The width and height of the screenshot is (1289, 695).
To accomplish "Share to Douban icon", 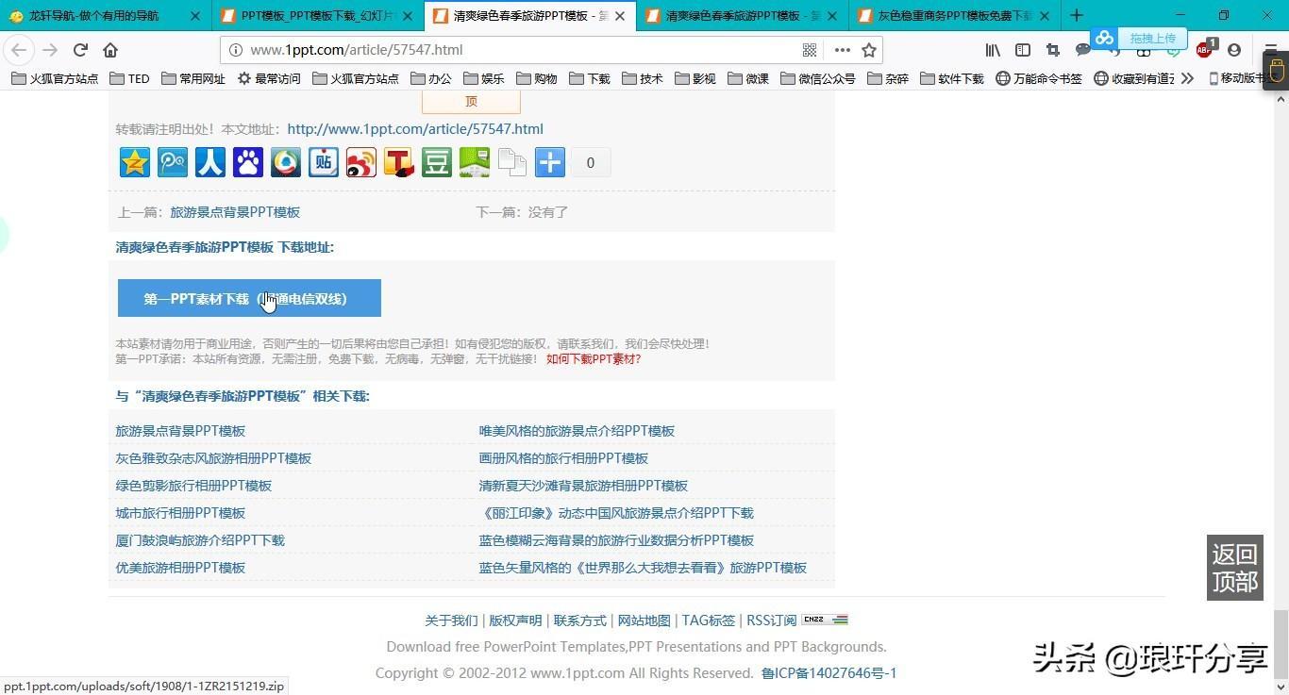I will (x=437, y=162).
